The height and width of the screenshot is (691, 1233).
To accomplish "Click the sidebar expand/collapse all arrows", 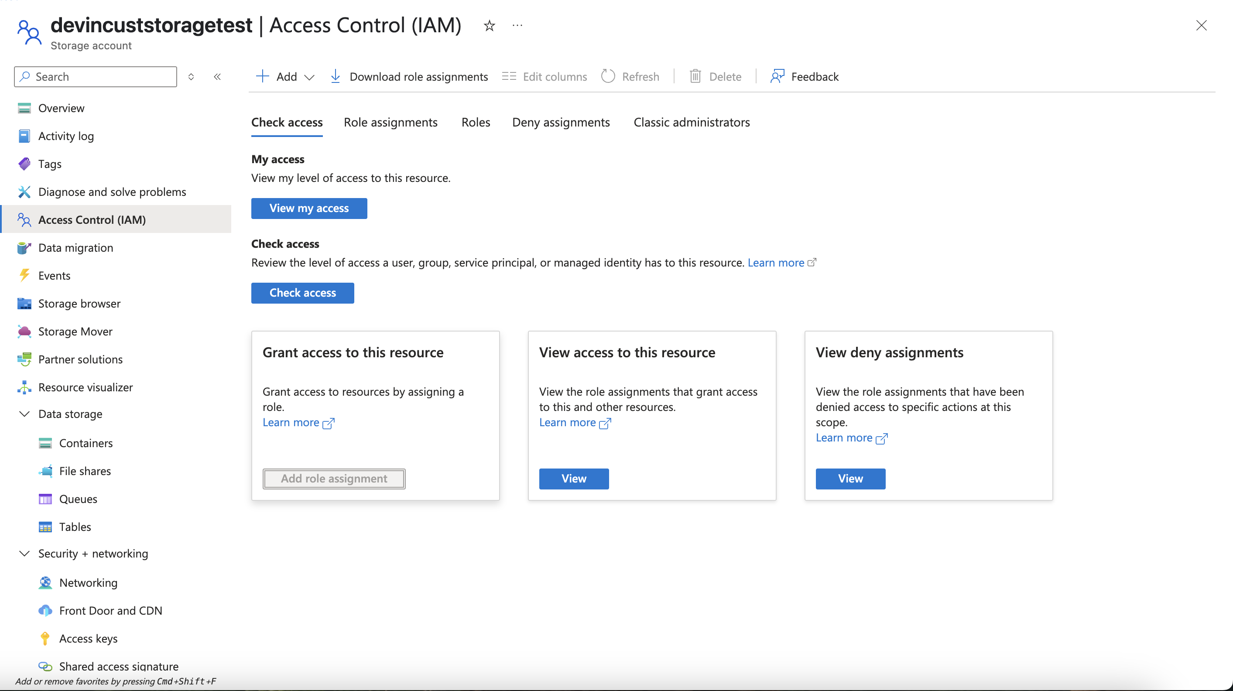I will 191,77.
